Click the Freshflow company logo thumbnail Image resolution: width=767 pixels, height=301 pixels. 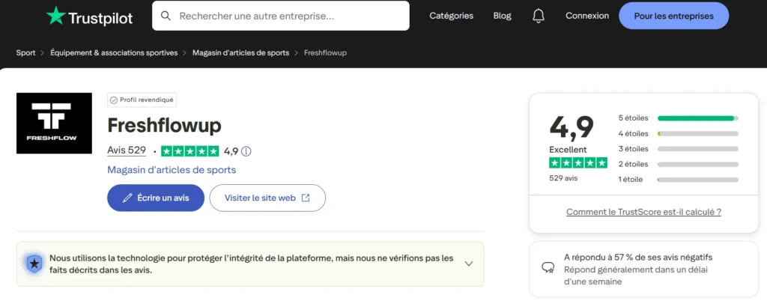[54, 123]
